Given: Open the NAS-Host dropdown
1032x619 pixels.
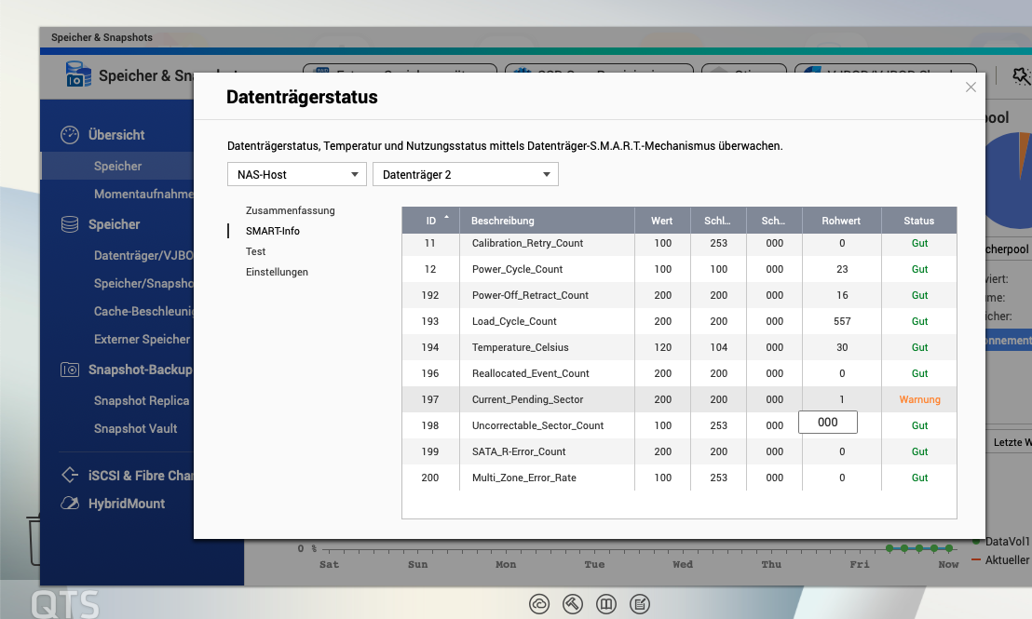Looking at the screenshot, I should (x=297, y=174).
